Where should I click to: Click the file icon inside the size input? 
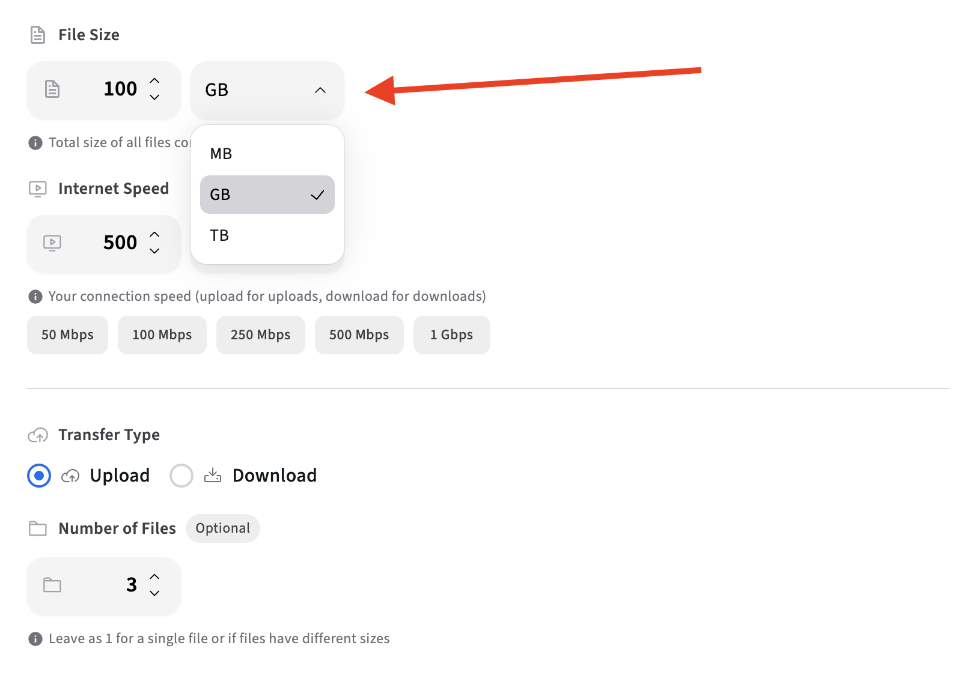(52, 89)
